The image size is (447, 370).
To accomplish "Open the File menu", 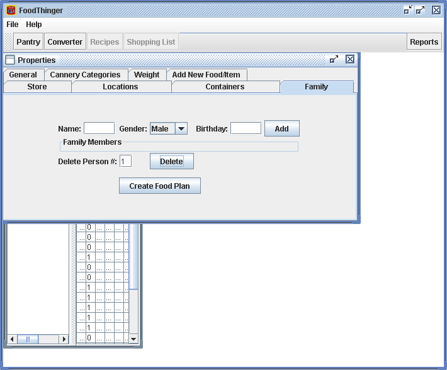I will coord(13,25).
